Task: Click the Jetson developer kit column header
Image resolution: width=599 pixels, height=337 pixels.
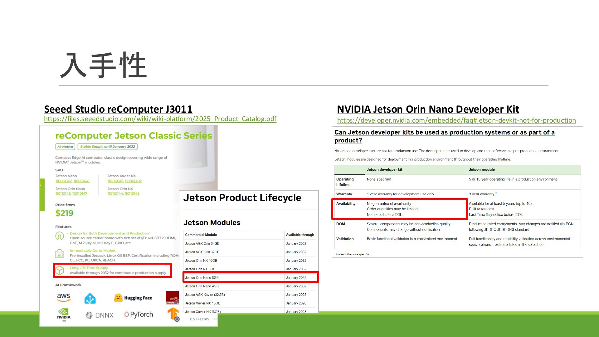Action: [x=384, y=170]
